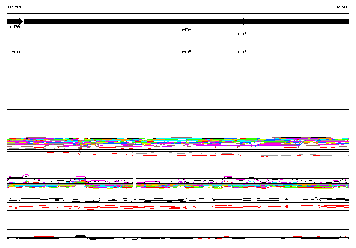
Task: Select the long srfAB black gene bar
Action: (x=130, y=22)
